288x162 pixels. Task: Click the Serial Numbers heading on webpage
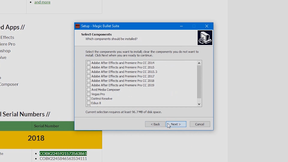click(25, 114)
